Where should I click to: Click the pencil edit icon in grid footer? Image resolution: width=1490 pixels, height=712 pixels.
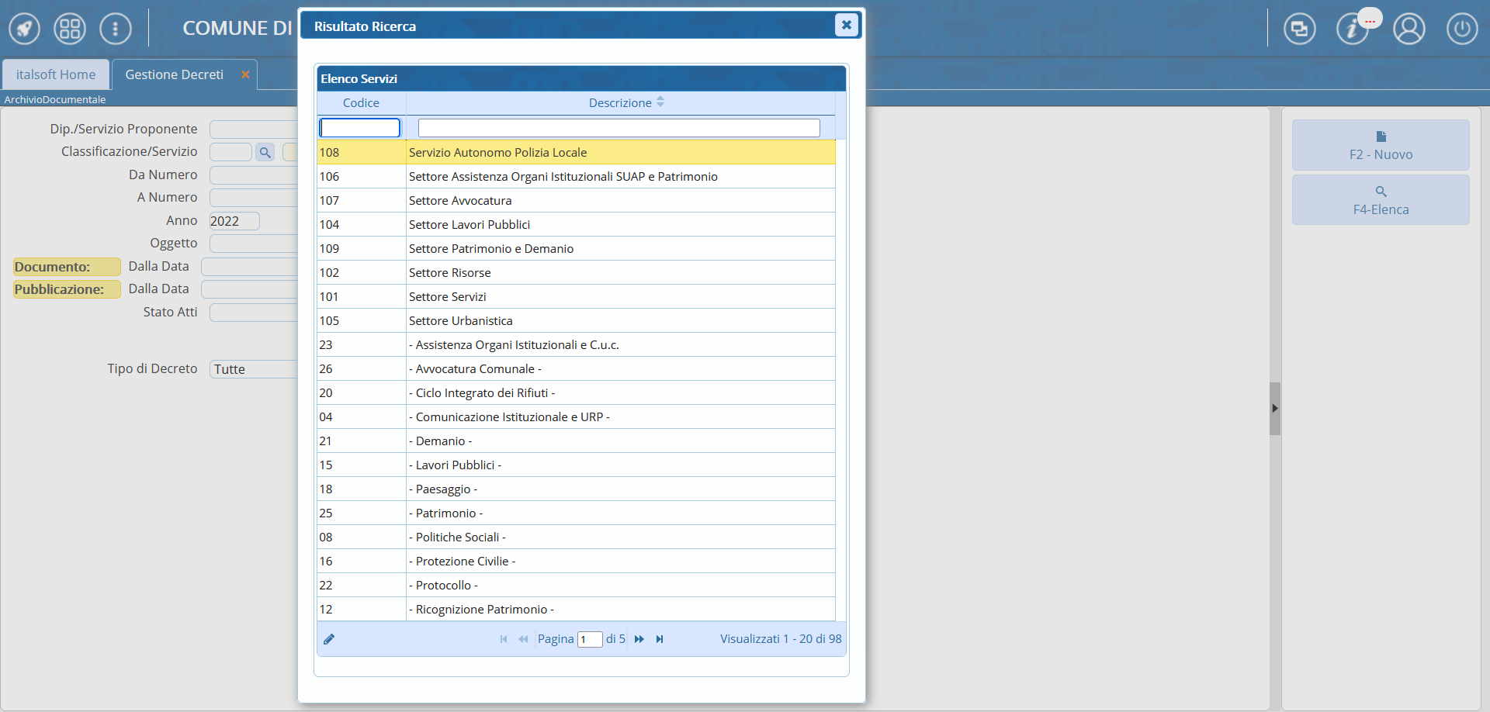(329, 639)
